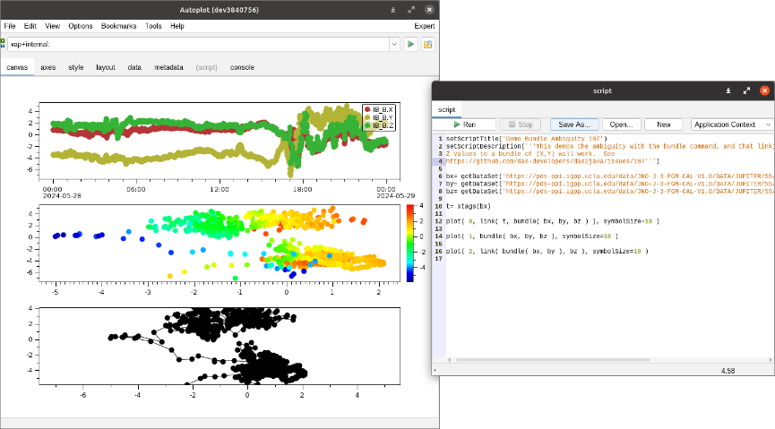Viewport: 775px width, 429px height.
Task: Click the green play button beside address bar
Action: (x=410, y=45)
